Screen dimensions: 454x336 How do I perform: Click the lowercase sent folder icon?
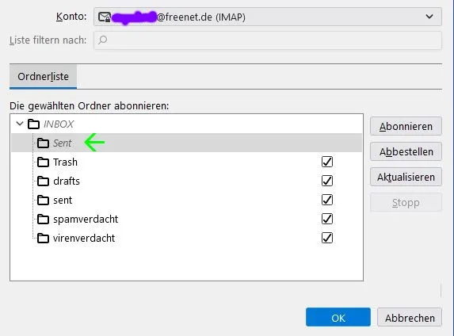point(43,200)
